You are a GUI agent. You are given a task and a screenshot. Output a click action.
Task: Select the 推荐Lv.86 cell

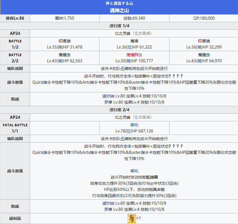click(x=15, y=18)
